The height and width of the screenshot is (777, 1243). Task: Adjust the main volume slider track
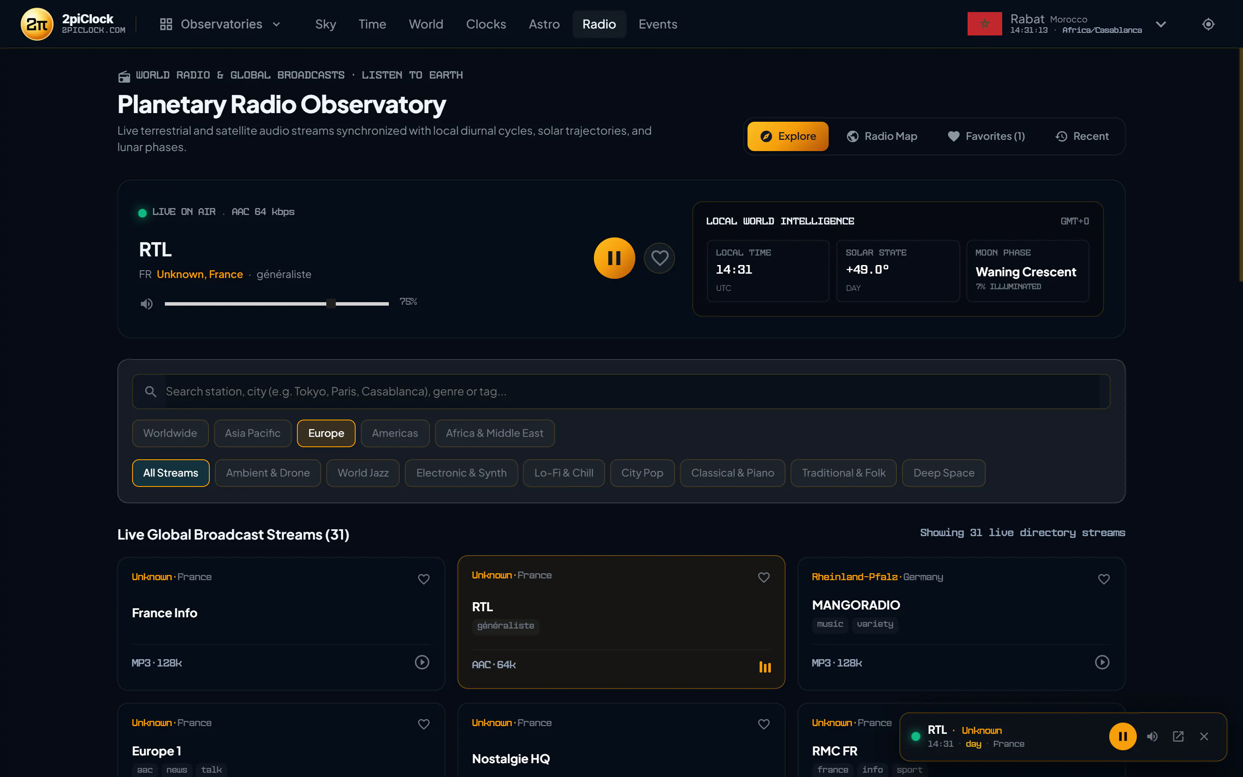click(x=276, y=304)
